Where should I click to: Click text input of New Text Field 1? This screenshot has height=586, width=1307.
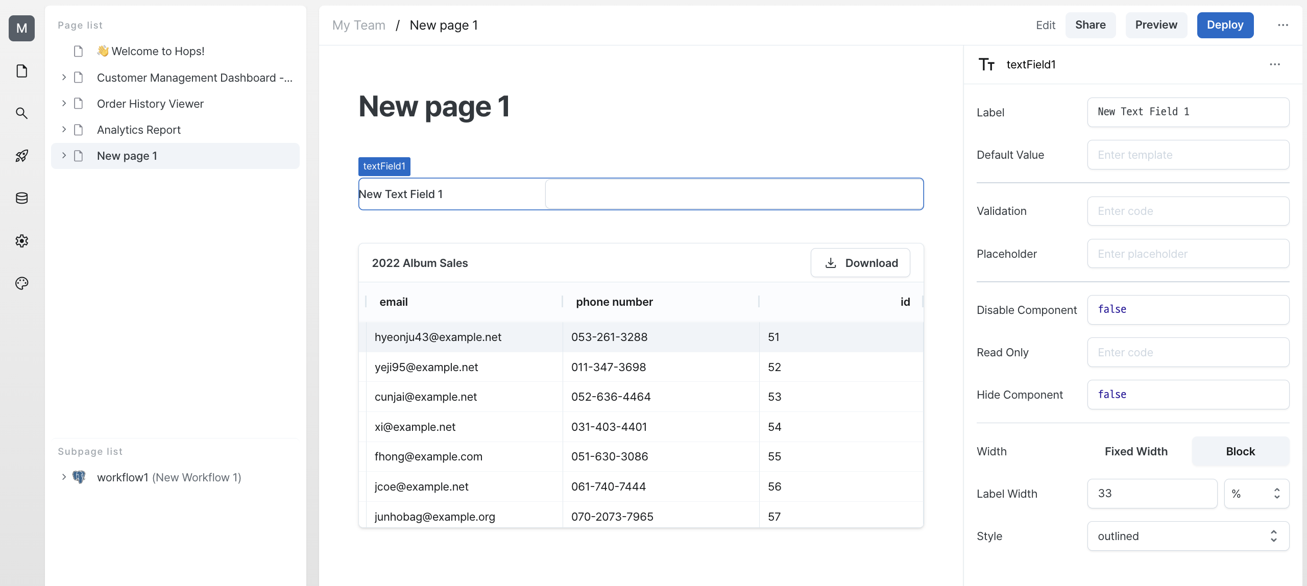pos(734,194)
